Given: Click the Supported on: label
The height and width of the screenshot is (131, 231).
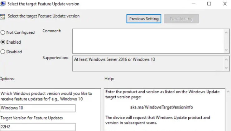Looking at the screenshot, I should pyautogui.click(x=55, y=58).
